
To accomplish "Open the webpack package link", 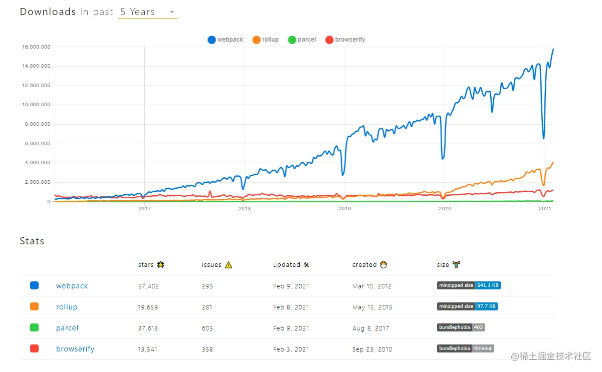I will tap(72, 286).
